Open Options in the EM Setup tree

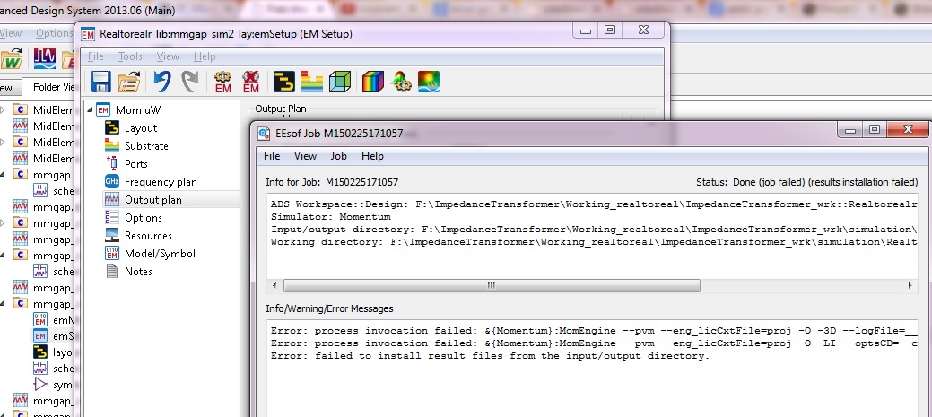click(144, 217)
